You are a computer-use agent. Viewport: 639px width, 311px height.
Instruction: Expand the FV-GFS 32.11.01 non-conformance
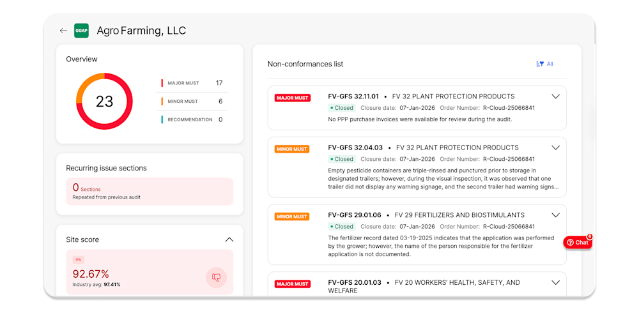(x=555, y=96)
